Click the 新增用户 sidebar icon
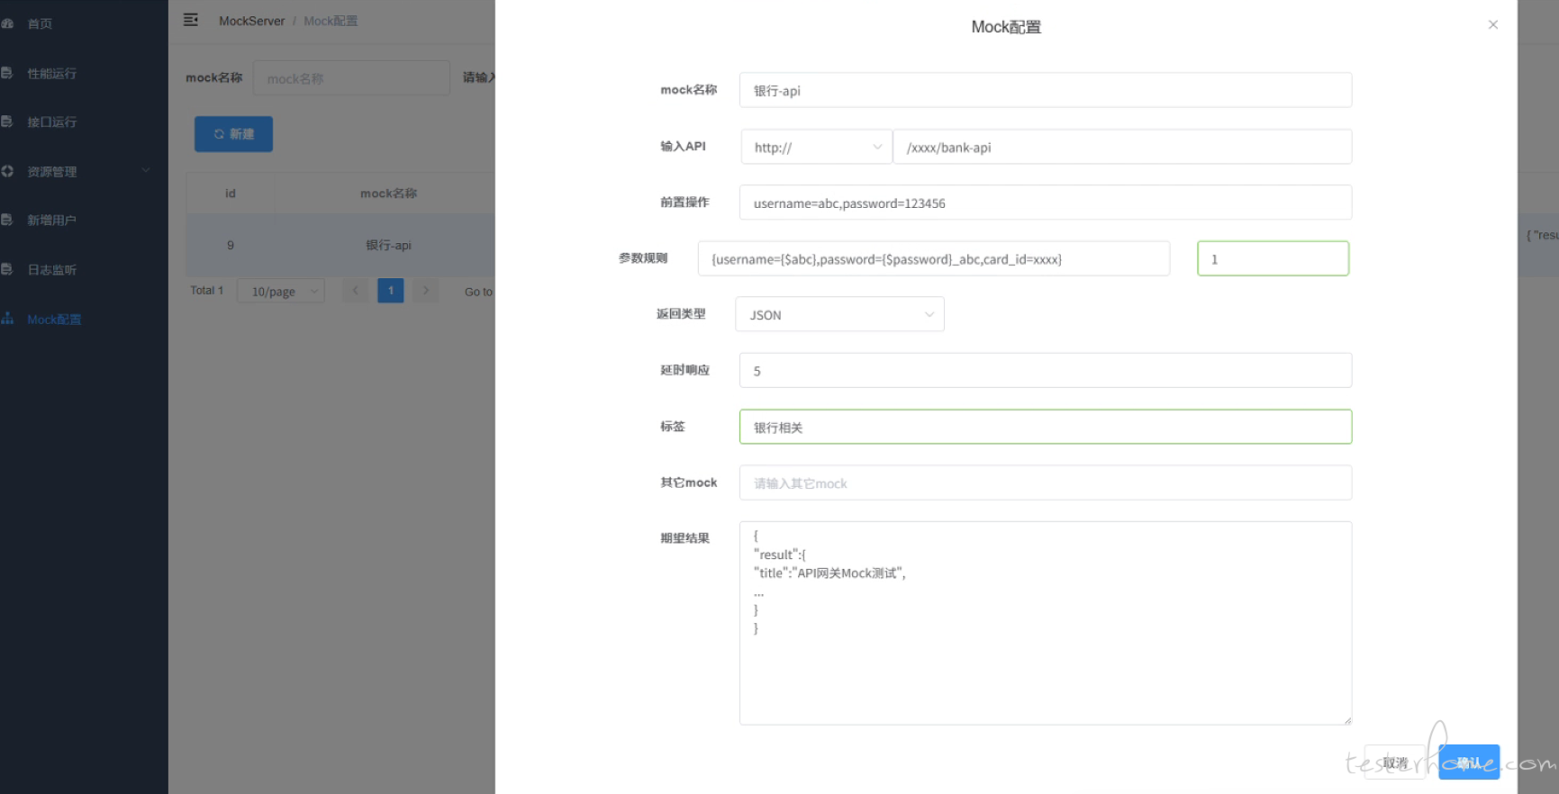This screenshot has width=1559, height=794. [7, 220]
